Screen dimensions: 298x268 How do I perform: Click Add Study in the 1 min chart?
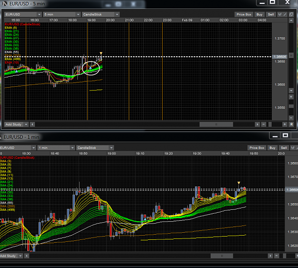pos(8,256)
